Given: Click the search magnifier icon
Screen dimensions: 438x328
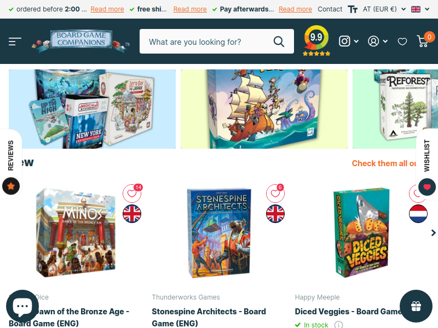Looking at the screenshot, I should [279, 42].
